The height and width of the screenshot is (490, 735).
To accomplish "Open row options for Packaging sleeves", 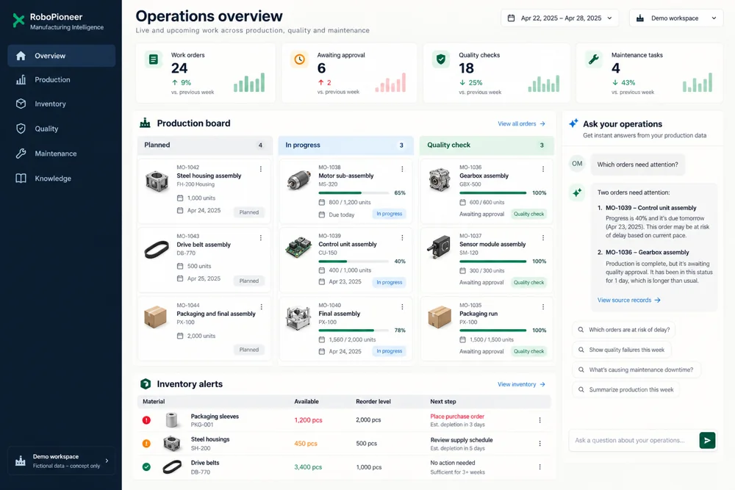I will click(x=540, y=420).
